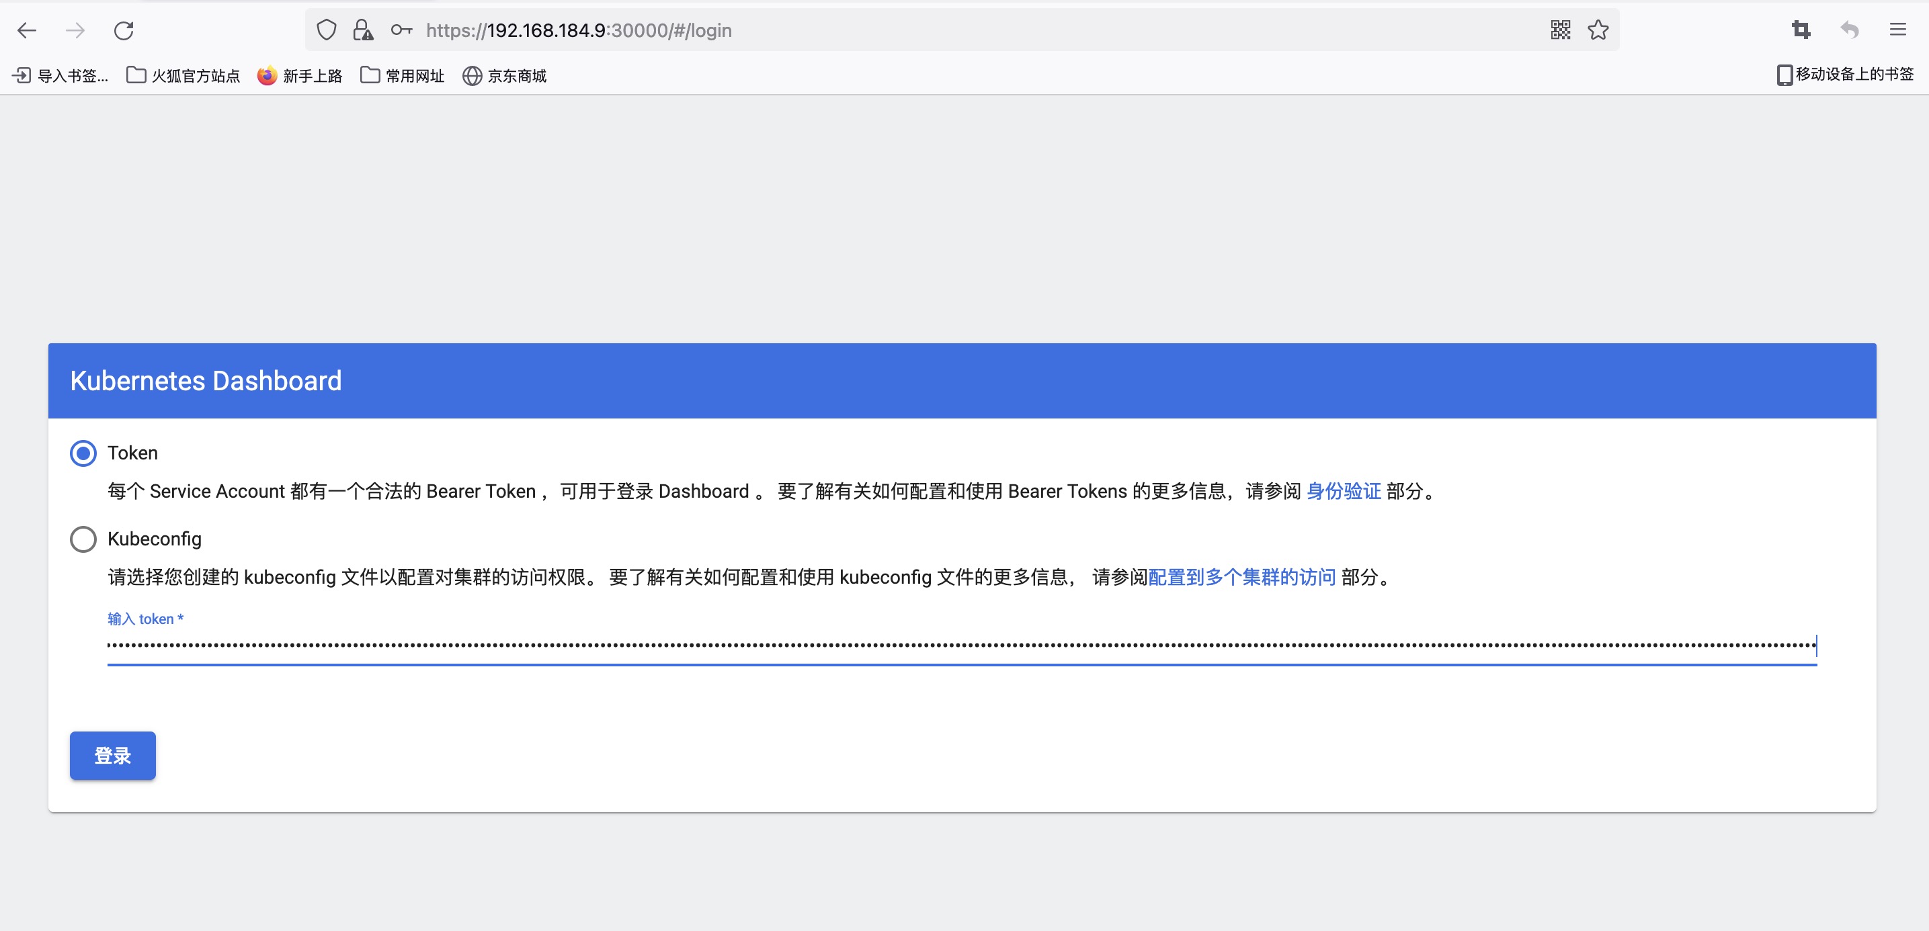Open the browser hamburger menu

click(x=1897, y=30)
